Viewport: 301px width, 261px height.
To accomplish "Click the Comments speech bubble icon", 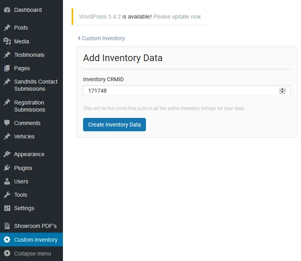I will (x=7, y=123).
